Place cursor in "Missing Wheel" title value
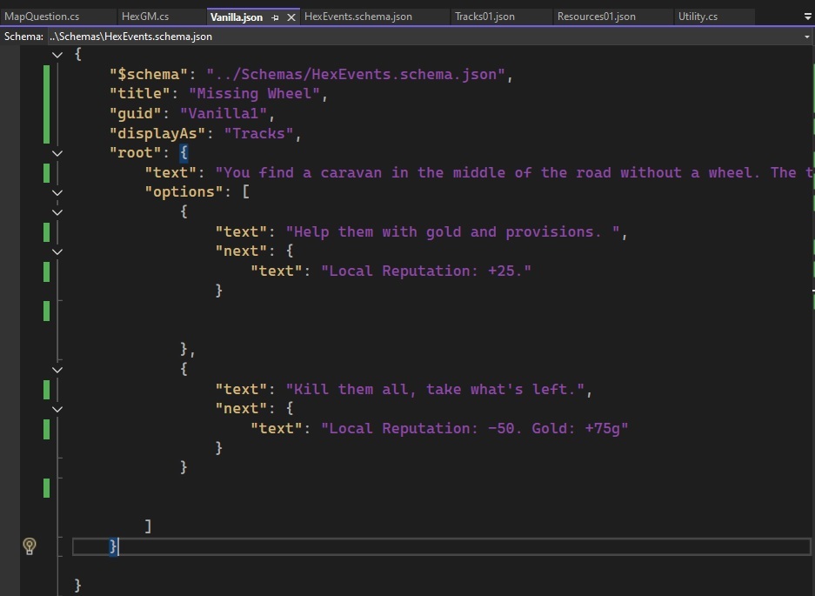Image resolution: width=815 pixels, height=596 pixels. (256, 94)
